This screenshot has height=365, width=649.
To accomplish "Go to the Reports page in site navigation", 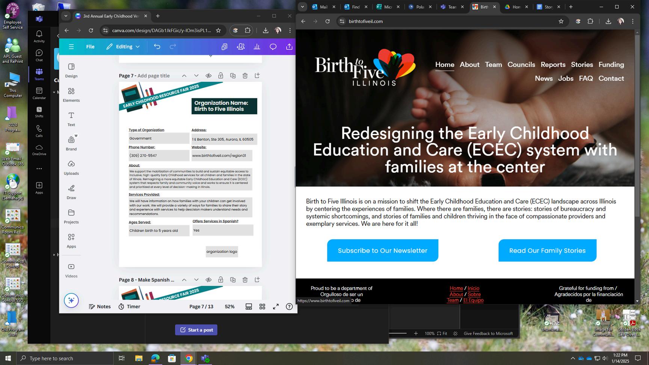I will [553, 65].
